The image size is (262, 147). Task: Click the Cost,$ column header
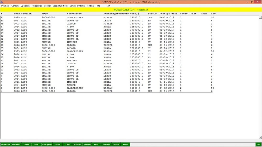point(134,14)
